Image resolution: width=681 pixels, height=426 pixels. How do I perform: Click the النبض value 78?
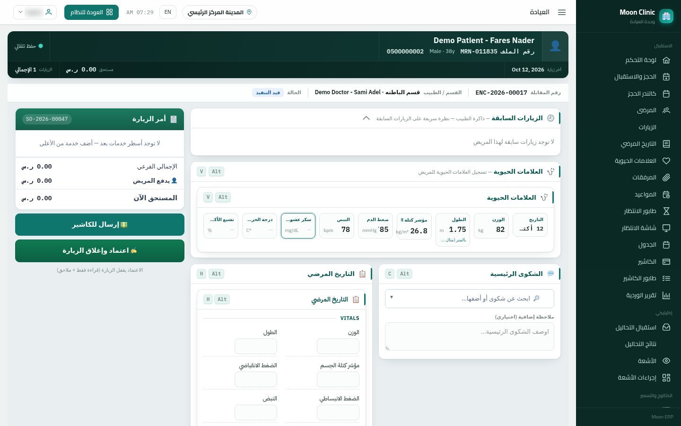coord(346,230)
